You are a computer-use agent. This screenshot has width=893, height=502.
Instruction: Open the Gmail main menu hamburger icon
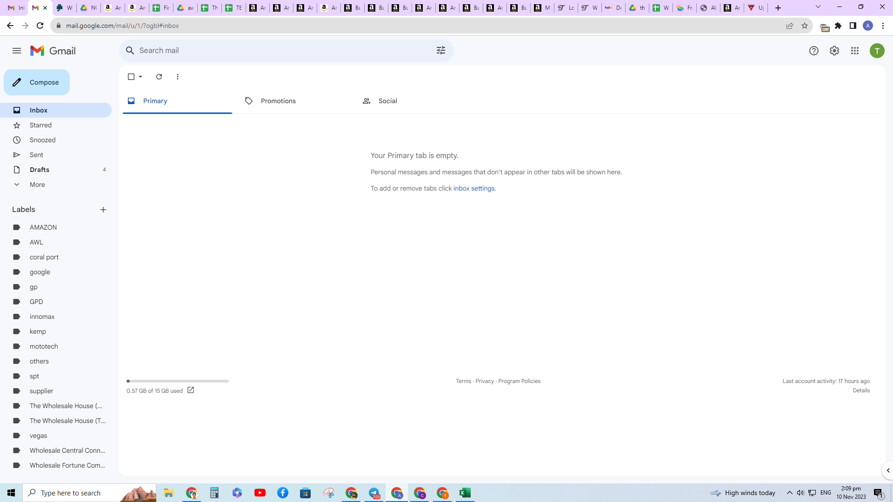click(x=17, y=51)
